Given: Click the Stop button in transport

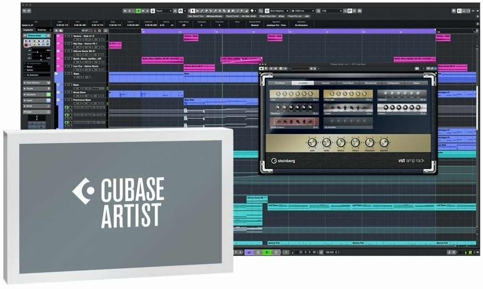Looking at the screenshot, I should pyautogui.click(x=258, y=252).
